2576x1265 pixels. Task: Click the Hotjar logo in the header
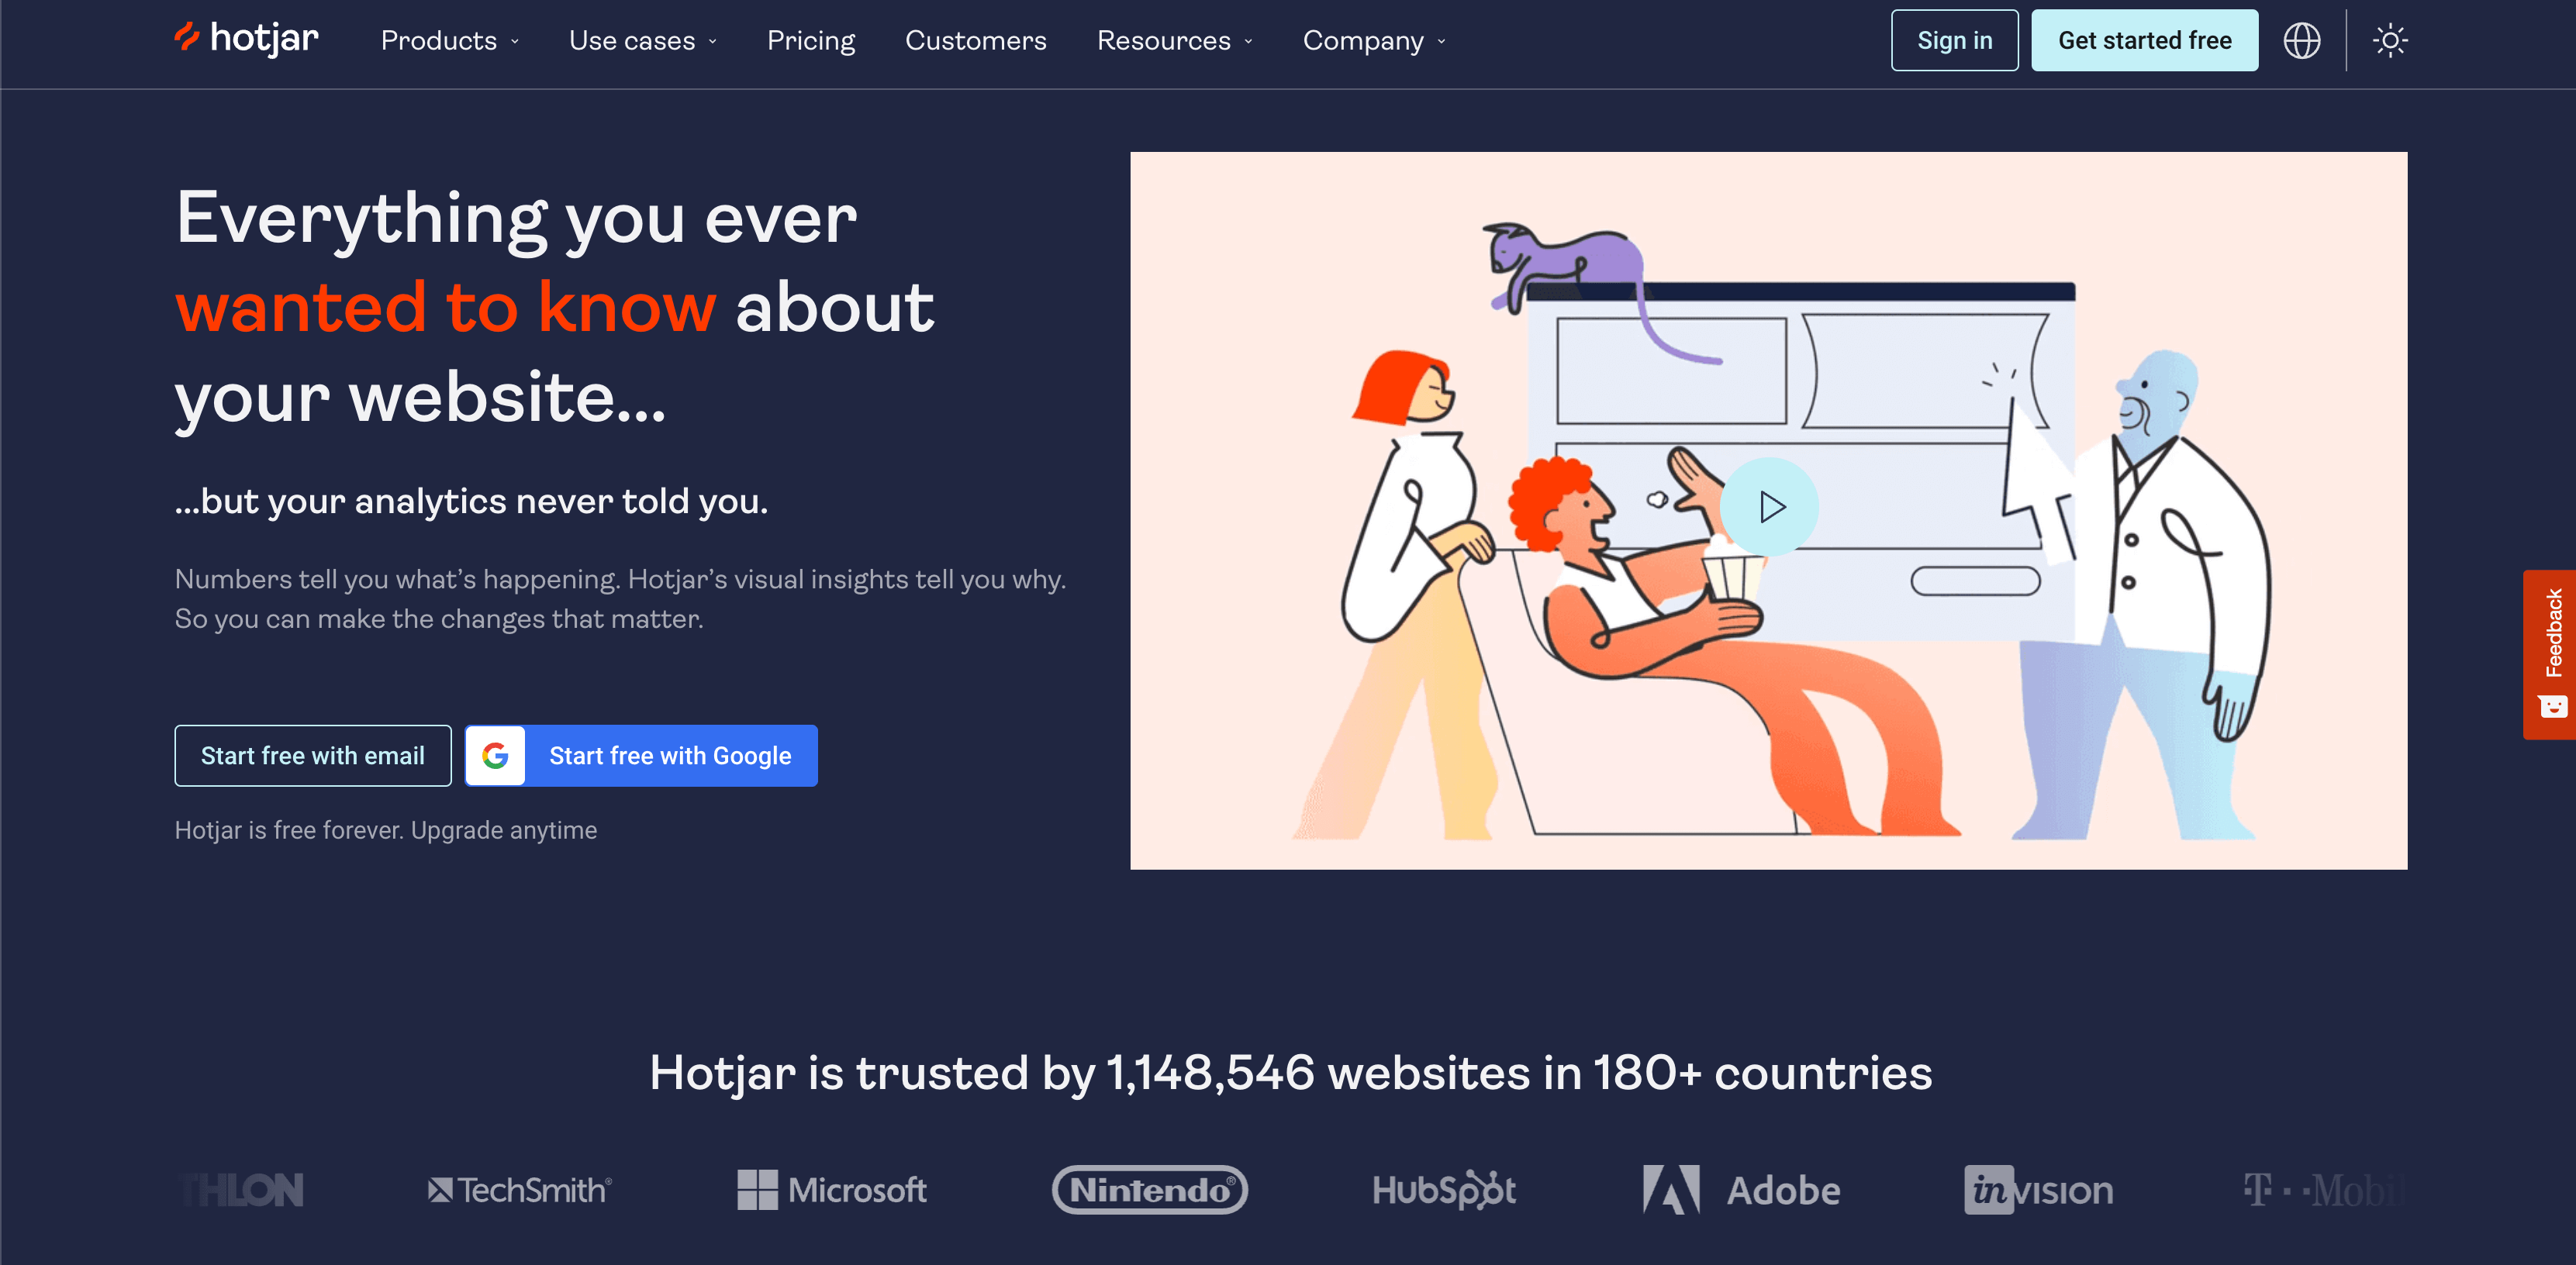tap(247, 39)
